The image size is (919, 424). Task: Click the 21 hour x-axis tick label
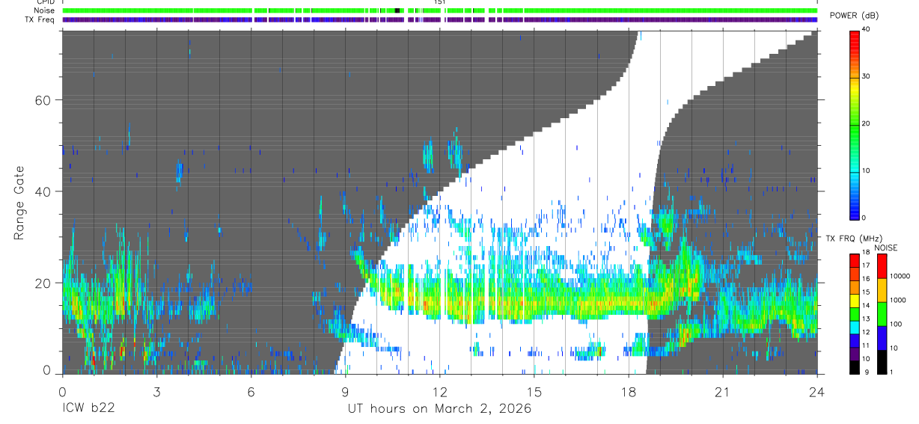[x=723, y=391]
